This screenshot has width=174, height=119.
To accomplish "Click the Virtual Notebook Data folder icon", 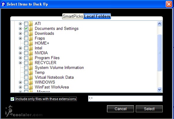I will 31,77.
